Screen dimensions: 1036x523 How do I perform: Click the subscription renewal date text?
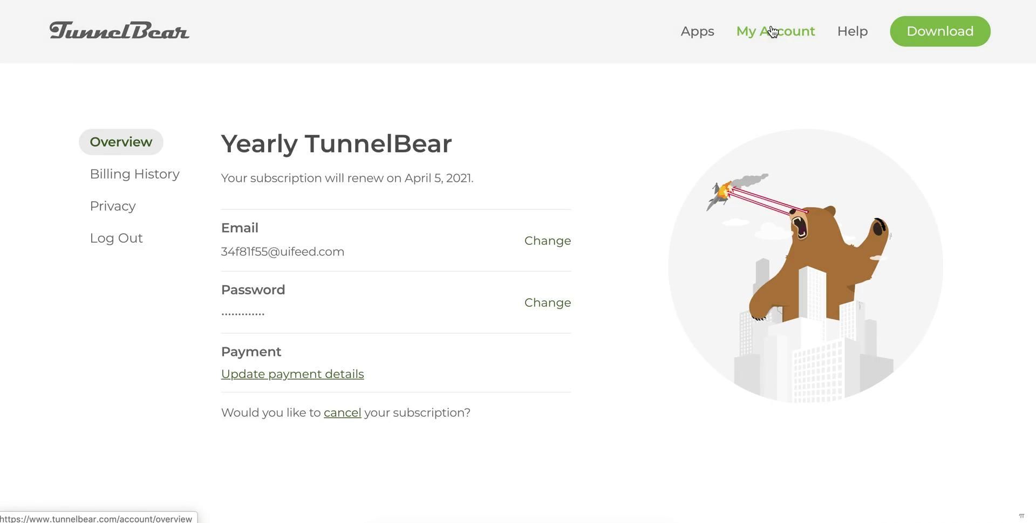(x=347, y=178)
